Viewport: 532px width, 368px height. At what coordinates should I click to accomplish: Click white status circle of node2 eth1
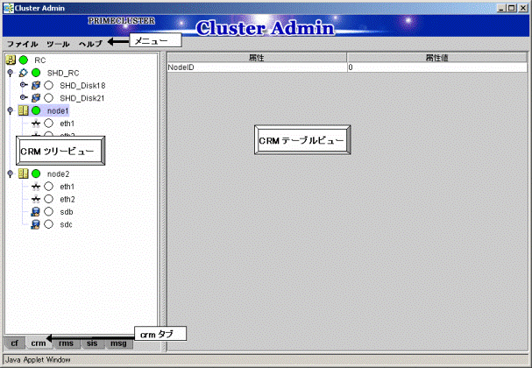tap(48, 187)
